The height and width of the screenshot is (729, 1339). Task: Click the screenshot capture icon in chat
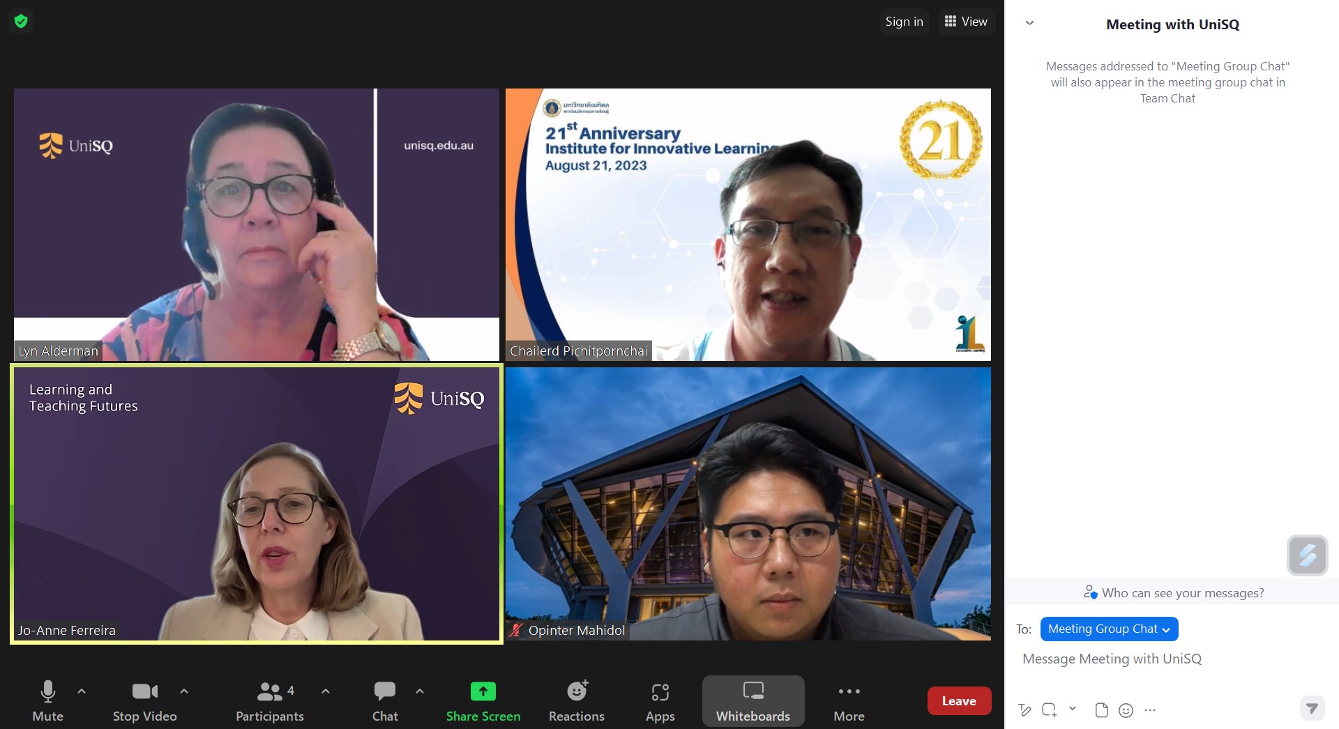[x=1049, y=710]
